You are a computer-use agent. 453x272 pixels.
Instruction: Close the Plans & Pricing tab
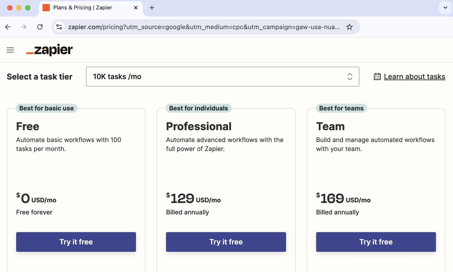pos(136,7)
